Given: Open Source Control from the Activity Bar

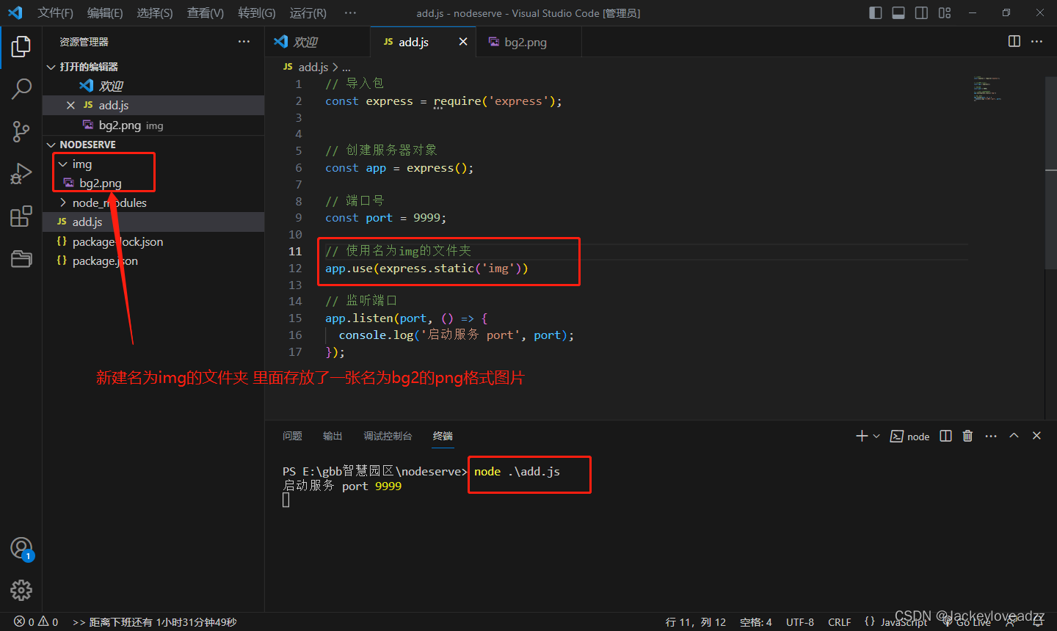Looking at the screenshot, I should (21, 131).
